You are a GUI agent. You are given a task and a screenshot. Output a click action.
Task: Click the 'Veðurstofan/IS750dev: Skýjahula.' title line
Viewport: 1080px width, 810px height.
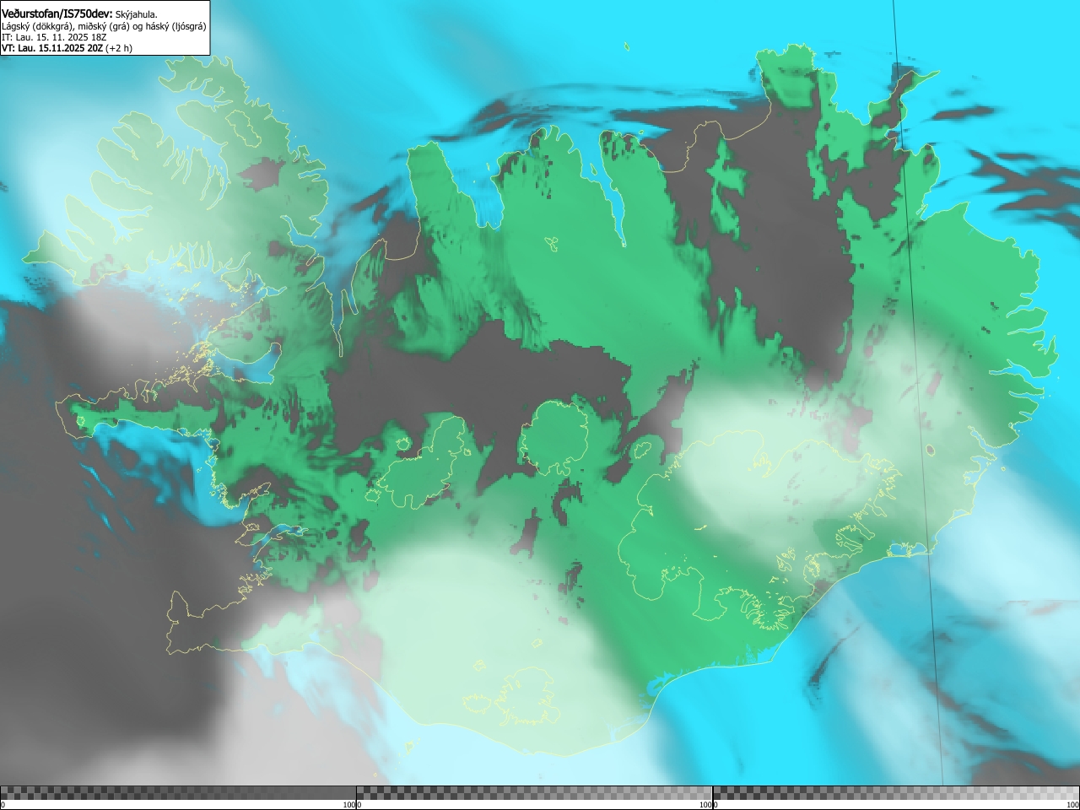[79, 13]
